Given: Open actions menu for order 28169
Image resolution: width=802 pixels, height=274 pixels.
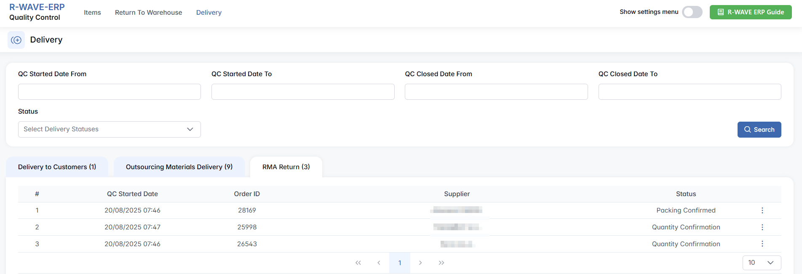Looking at the screenshot, I should click(x=762, y=210).
